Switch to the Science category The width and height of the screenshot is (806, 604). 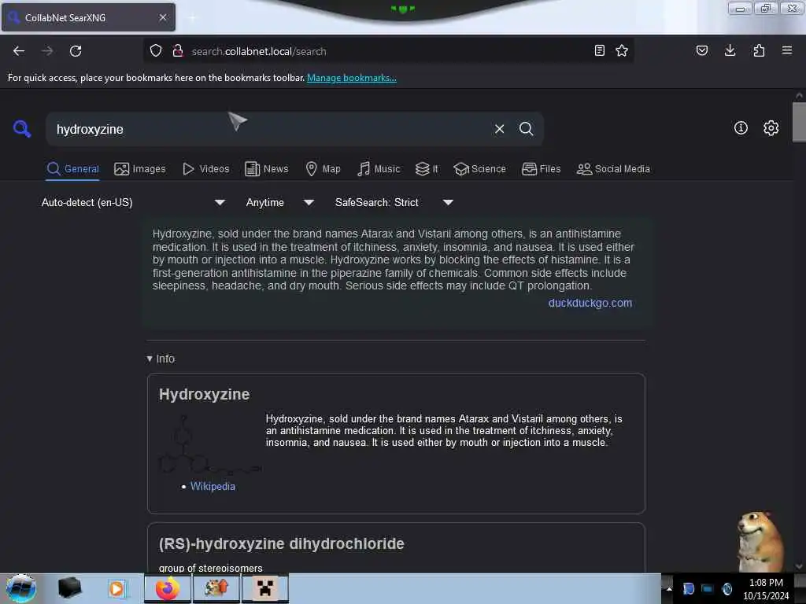(480, 169)
